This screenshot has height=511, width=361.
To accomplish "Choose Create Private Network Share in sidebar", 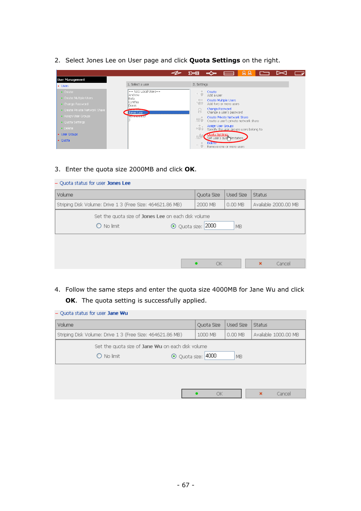I will pyautogui.click(x=84, y=110).
